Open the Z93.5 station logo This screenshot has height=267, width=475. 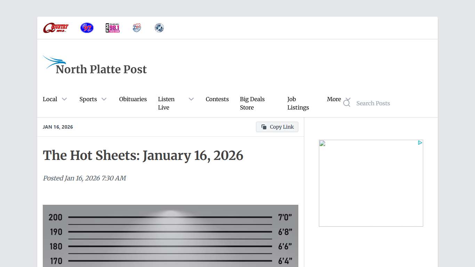[137, 28]
